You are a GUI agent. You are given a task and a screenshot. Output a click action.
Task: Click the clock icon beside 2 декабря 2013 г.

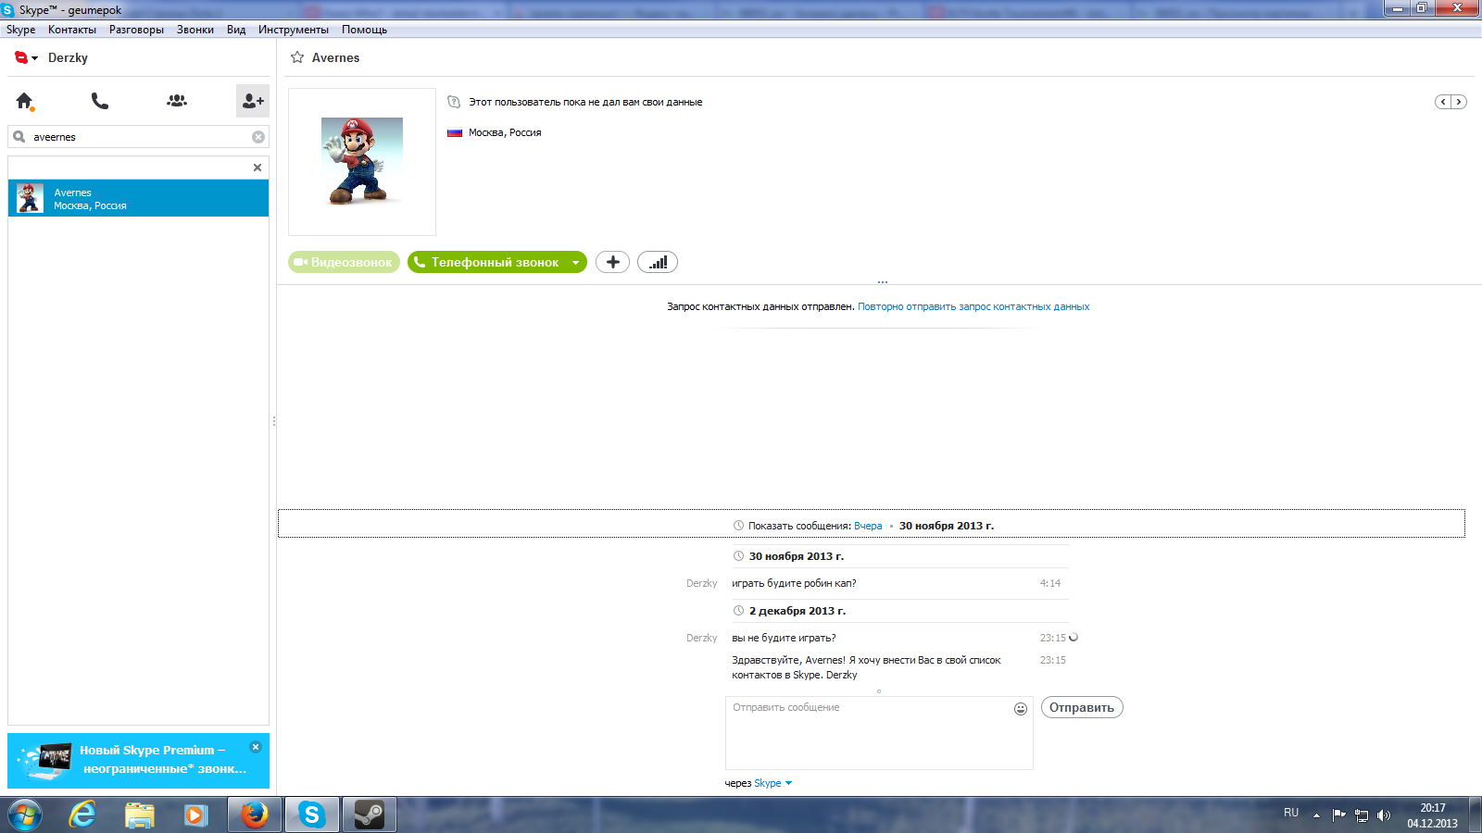point(738,611)
